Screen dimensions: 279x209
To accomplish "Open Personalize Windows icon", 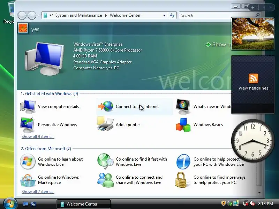I will (28, 125).
